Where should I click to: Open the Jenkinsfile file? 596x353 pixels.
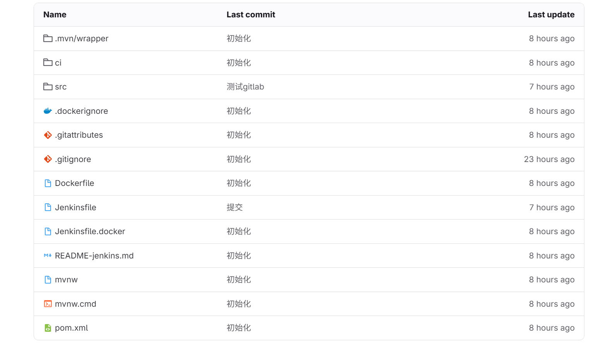tap(75, 208)
